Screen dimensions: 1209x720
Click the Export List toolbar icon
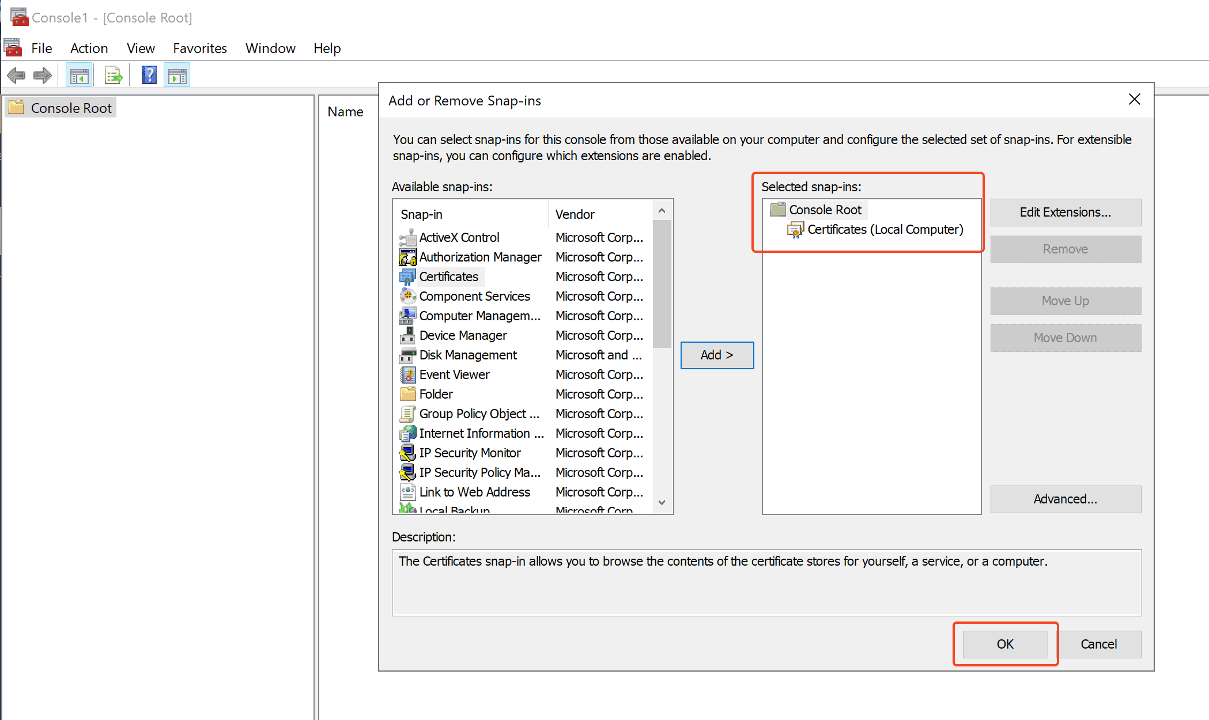point(114,75)
